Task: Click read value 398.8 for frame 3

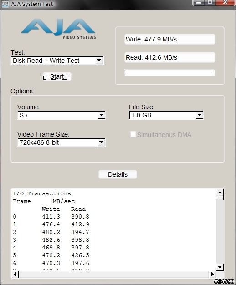Action: coord(80,240)
